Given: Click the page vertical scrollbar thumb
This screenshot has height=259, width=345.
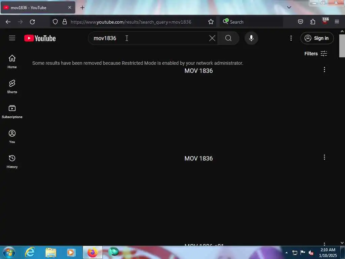Looking at the screenshot, I should 342,46.
